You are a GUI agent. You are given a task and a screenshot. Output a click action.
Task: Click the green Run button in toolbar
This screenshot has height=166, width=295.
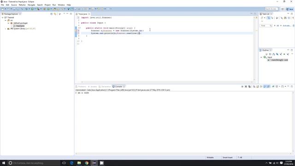(32, 9)
